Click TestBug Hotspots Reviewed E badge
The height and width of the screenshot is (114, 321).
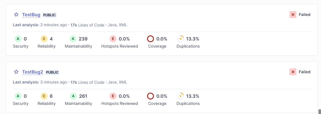pos(113,39)
